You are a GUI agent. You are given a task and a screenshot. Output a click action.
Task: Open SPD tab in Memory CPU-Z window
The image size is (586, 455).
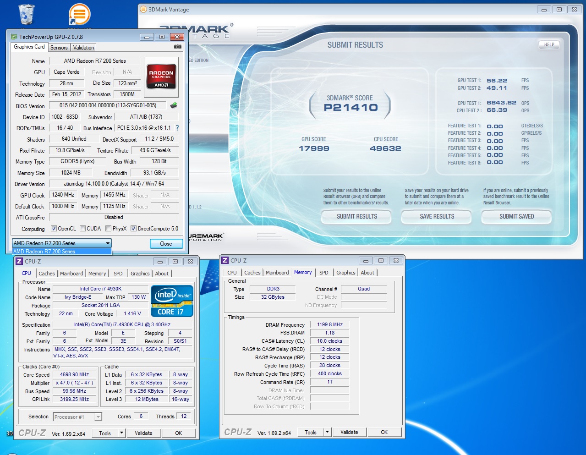324,273
